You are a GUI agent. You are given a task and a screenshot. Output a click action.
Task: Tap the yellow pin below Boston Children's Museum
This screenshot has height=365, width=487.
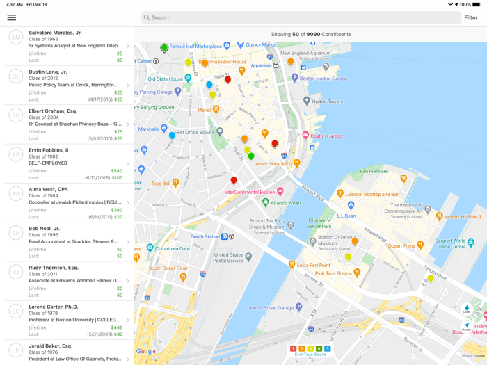[x=348, y=257]
